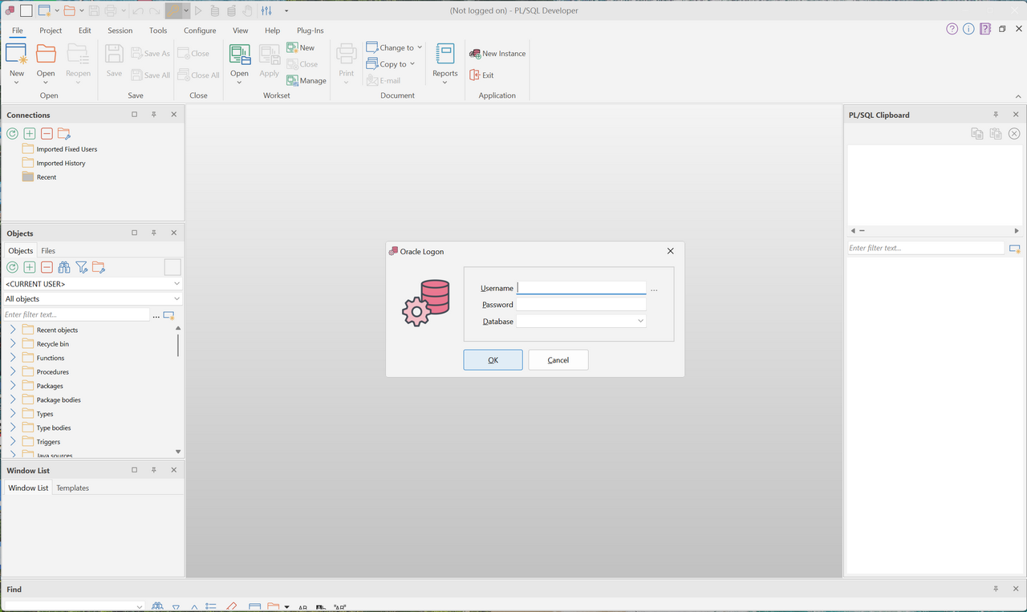Pin the PL/SQL Clipboard panel
The height and width of the screenshot is (612, 1027).
[996, 114]
